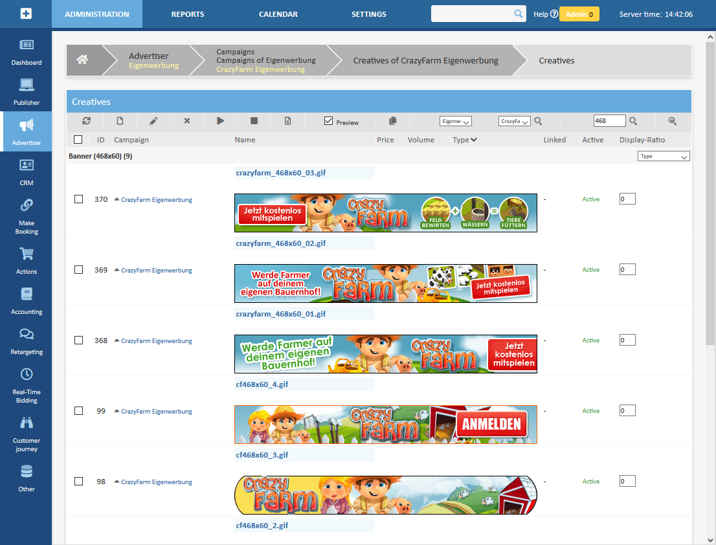Open Creatives of CrazyFarm Eigenwerbung breadcrumb

(425, 60)
